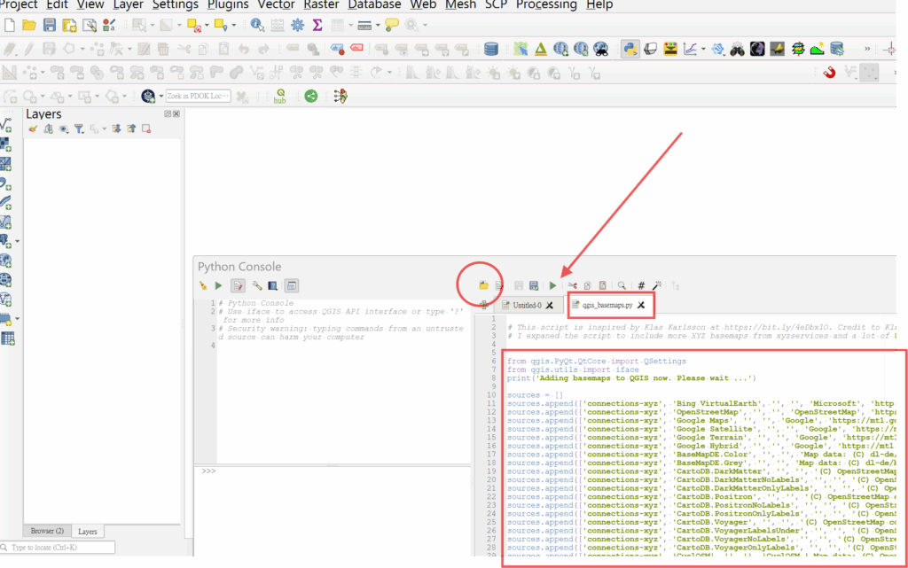Screen dimensions: 908x568
Task: Clear the Python console with broom icon
Action: (203, 285)
